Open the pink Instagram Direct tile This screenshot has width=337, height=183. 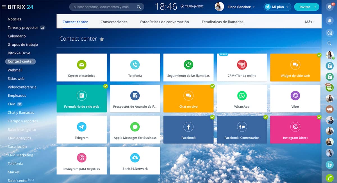(295, 129)
